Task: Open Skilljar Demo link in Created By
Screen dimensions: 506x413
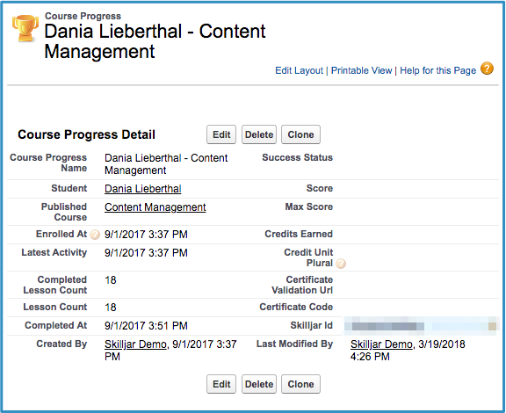Action: coord(135,344)
